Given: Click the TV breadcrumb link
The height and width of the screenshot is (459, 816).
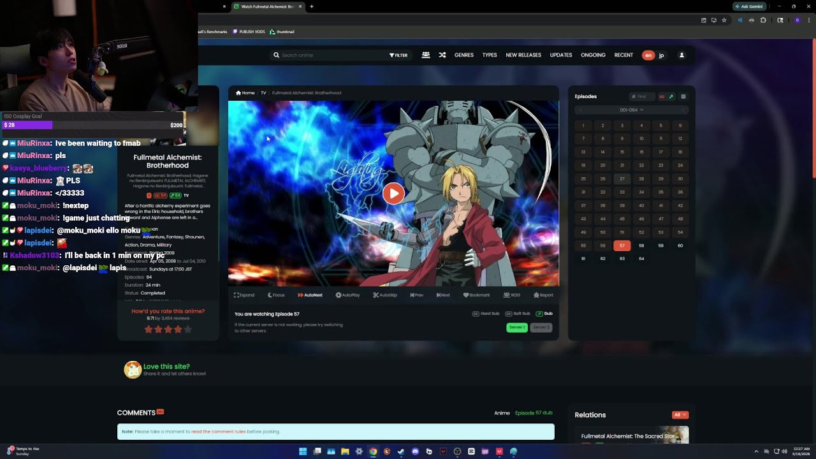Looking at the screenshot, I should coord(263,93).
